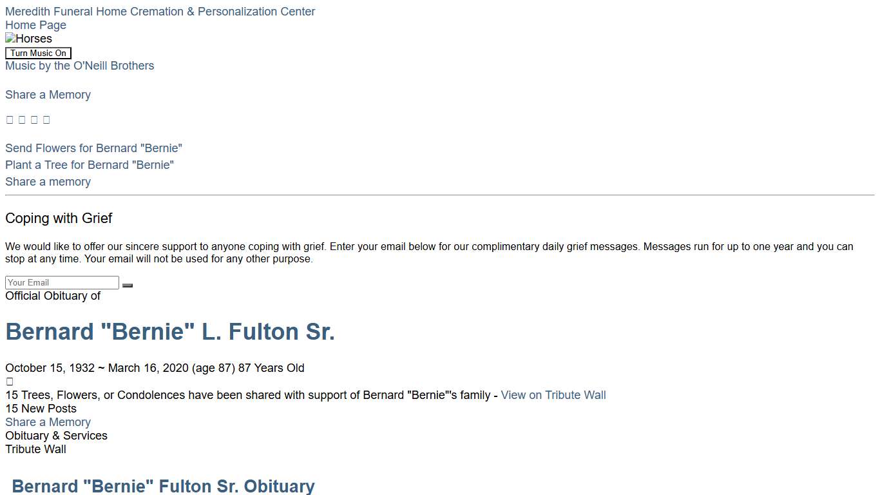The height and width of the screenshot is (495, 880).
Task: Click the first of four share icons
Action: click(x=10, y=120)
